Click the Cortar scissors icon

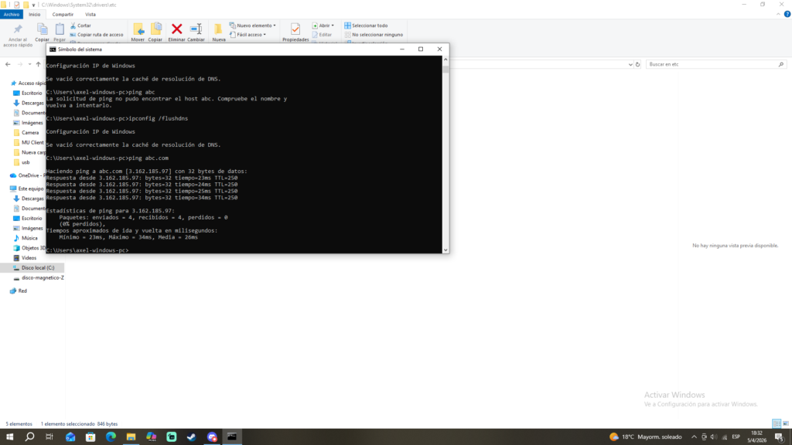[x=73, y=25]
